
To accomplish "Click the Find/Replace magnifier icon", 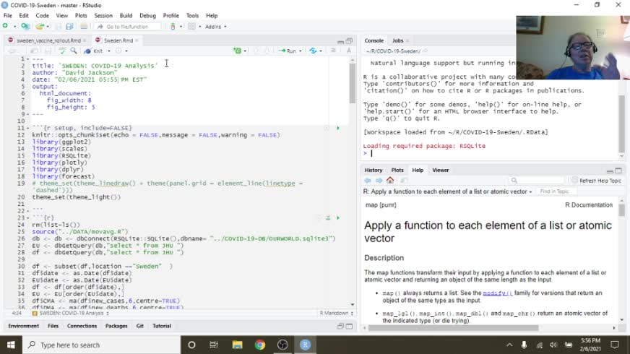I will click(74, 51).
